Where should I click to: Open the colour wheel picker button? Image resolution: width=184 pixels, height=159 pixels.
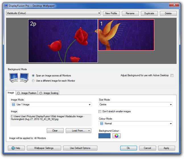click(x=116, y=136)
